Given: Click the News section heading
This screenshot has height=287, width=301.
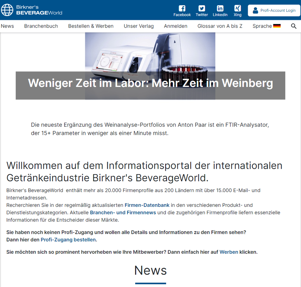Looking at the screenshot, I should pyautogui.click(x=150, y=270).
